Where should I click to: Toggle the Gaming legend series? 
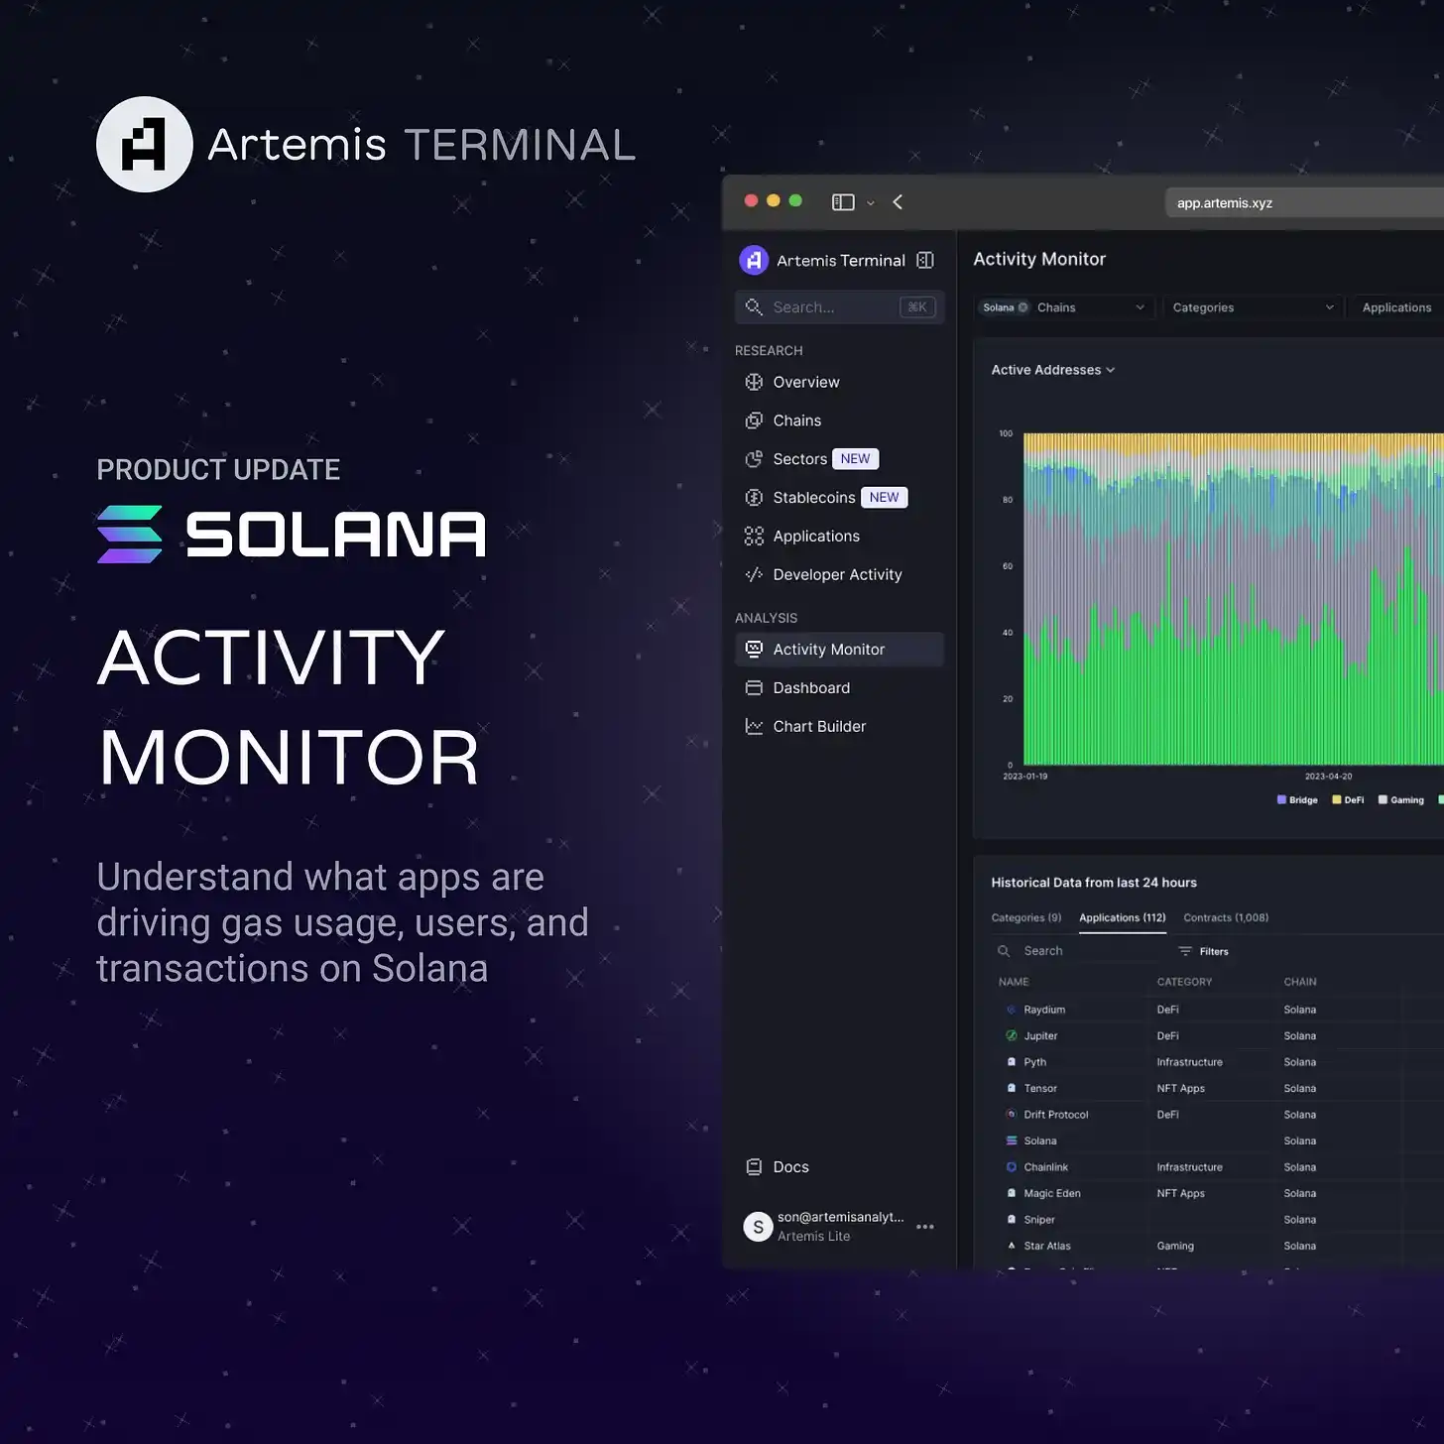(x=1400, y=799)
